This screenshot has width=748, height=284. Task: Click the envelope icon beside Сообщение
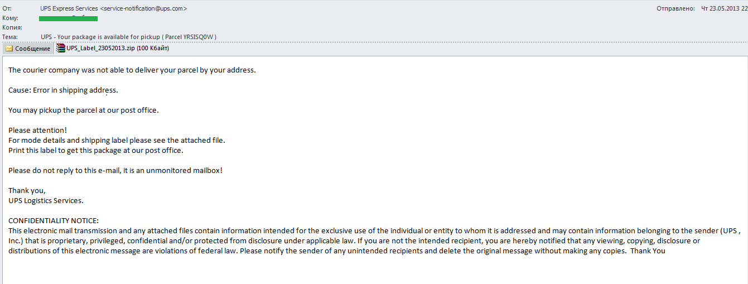click(x=9, y=49)
